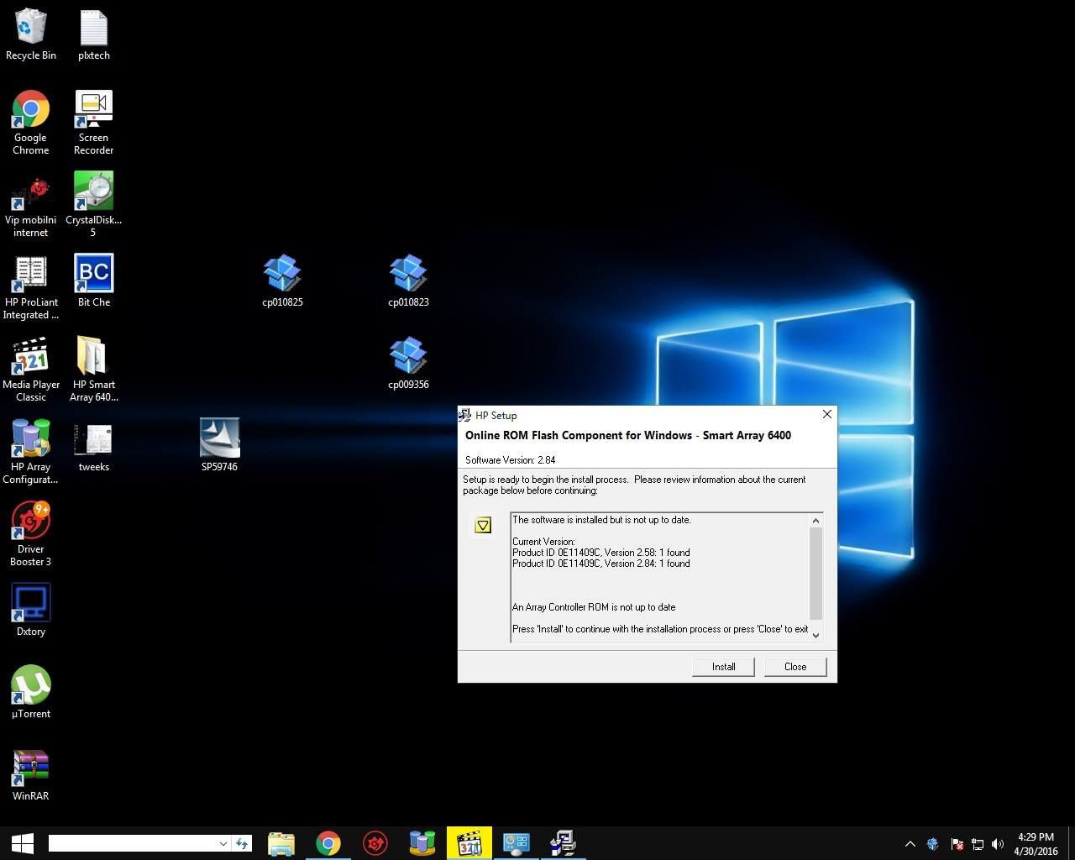The image size is (1075, 860).
Task: Open the Recycle Bin desktop icon
Action: click(x=31, y=35)
